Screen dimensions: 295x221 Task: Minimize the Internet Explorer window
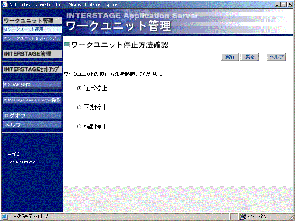(277, 4)
